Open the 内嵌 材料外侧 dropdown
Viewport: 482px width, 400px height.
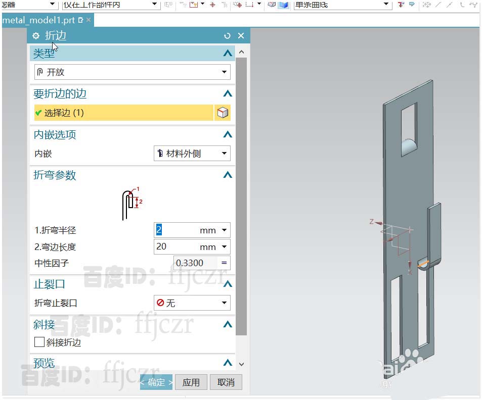pos(192,154)
